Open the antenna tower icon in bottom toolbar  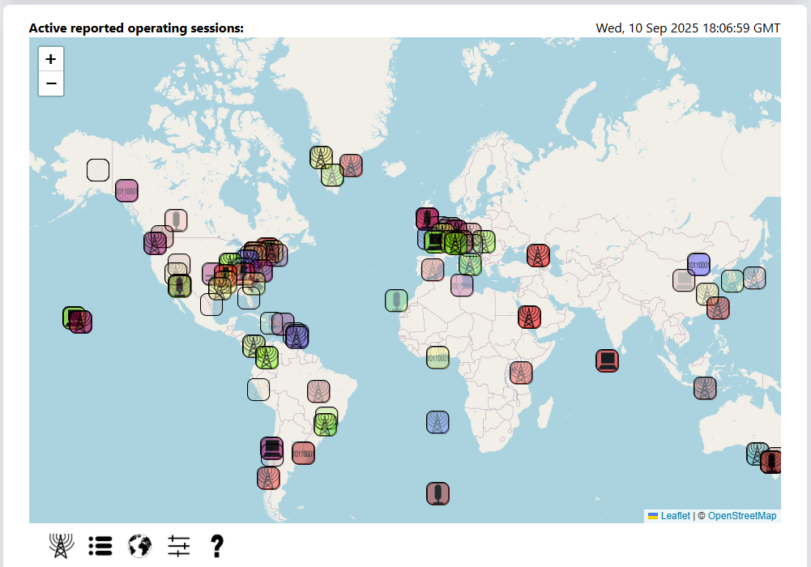click(x=61, y=546)
